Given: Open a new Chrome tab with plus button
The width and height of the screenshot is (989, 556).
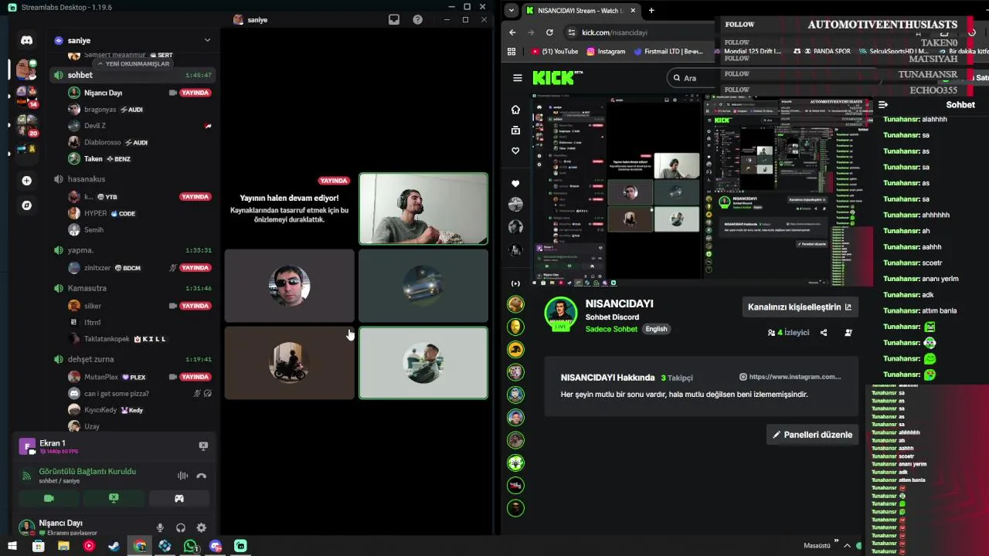Looking at the screenshot, I should [x=651, y=11].
